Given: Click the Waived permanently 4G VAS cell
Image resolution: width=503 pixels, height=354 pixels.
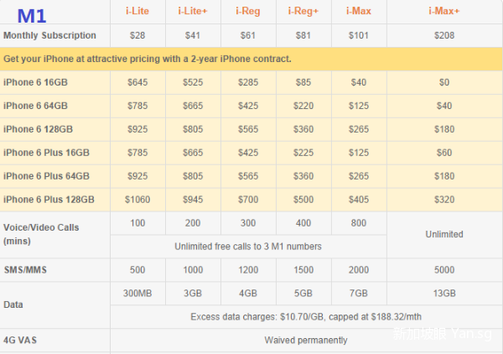Looking at the screenshot, I should coord(305,341).
